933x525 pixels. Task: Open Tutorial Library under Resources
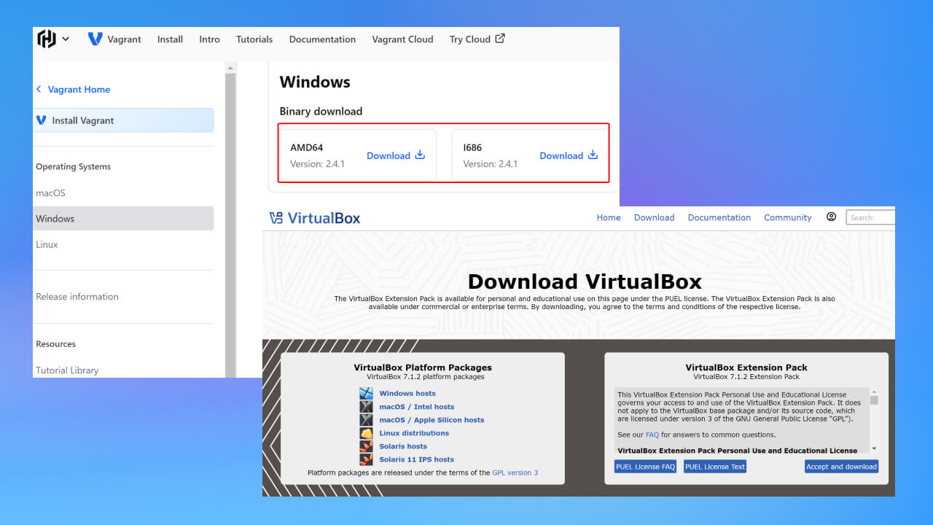pyautogui.click(x=67, y=370)
